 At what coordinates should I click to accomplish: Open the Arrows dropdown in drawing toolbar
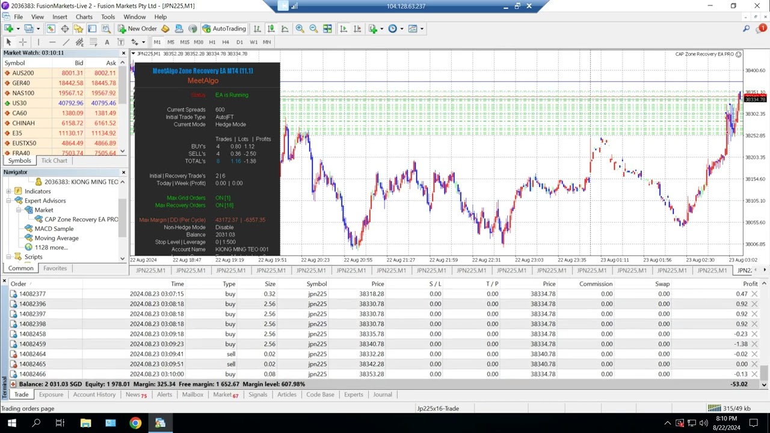[143, 42]
